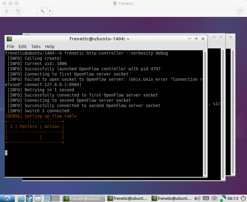Open the Lubuntu start menu
Screen dimensions: 247x202
pos(7,198)
